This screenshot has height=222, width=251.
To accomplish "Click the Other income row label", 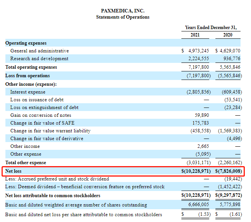I will [x=25, y=146].
